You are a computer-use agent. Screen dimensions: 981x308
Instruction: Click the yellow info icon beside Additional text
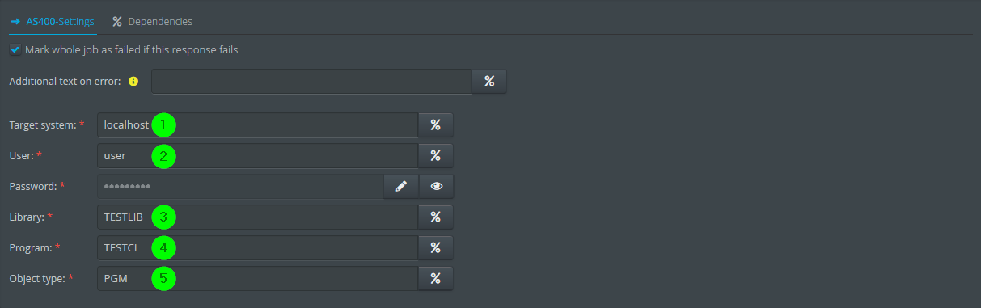(133, 82)
